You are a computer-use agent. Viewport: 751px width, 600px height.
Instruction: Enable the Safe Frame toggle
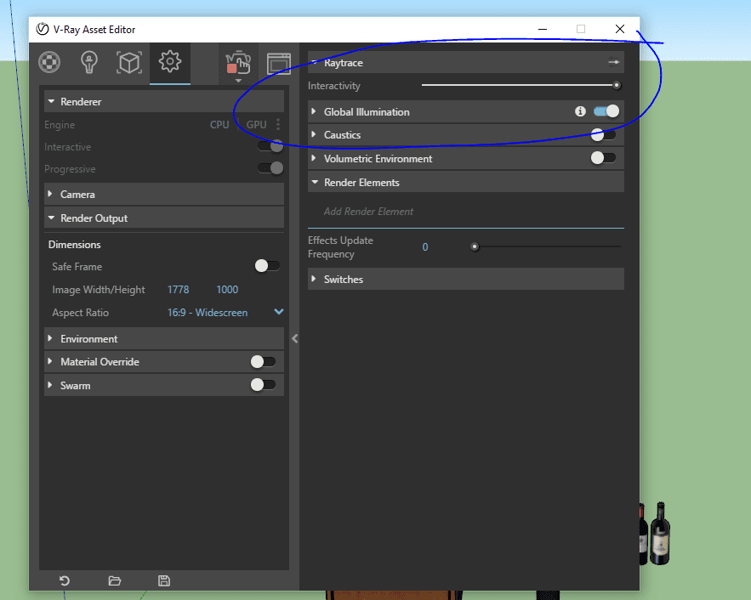[267, 265]
